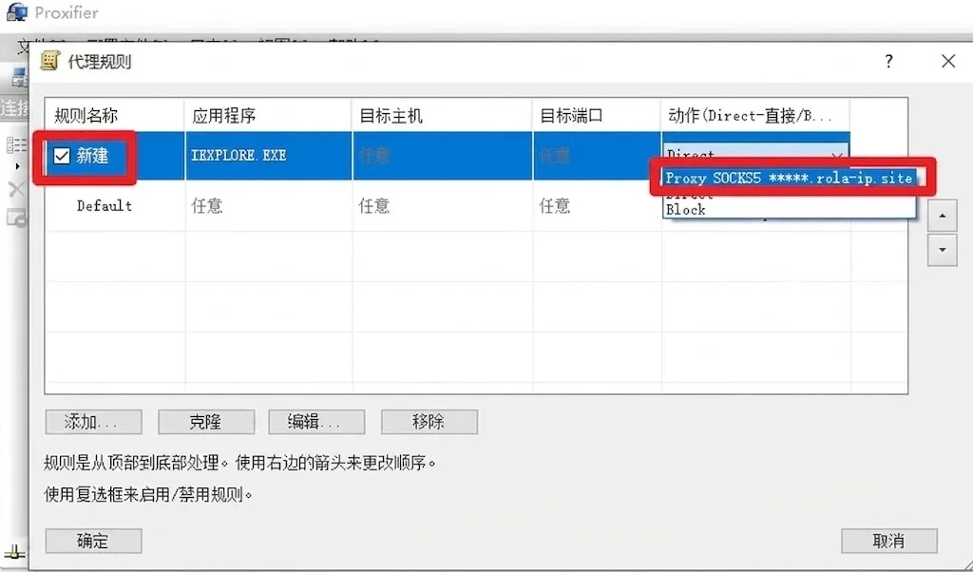This screenshot has height=572, width=973.
Task: Close the 代理规则 dialog
Action: (x=948, y=61)
